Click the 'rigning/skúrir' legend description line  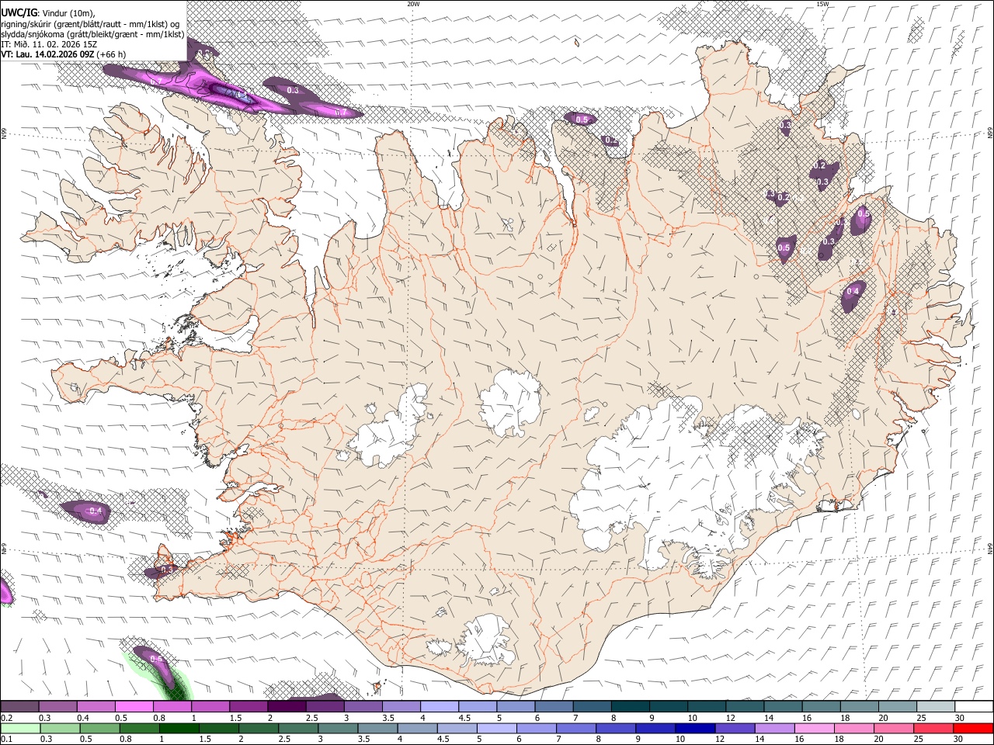(90, 23)
